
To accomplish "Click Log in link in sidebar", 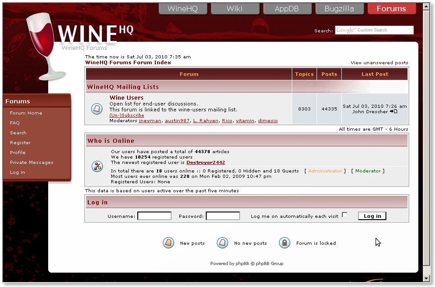I will (x=18, y=172).
